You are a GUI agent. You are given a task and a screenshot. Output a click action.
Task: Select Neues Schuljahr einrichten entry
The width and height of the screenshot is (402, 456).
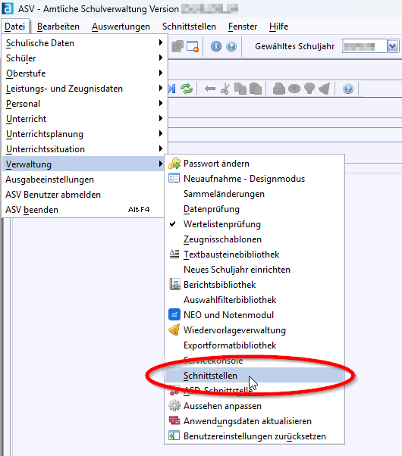(237, 270)
